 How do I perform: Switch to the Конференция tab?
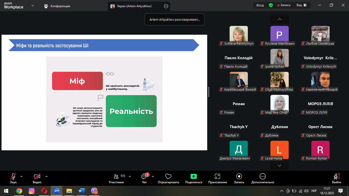tap(57, 6)
